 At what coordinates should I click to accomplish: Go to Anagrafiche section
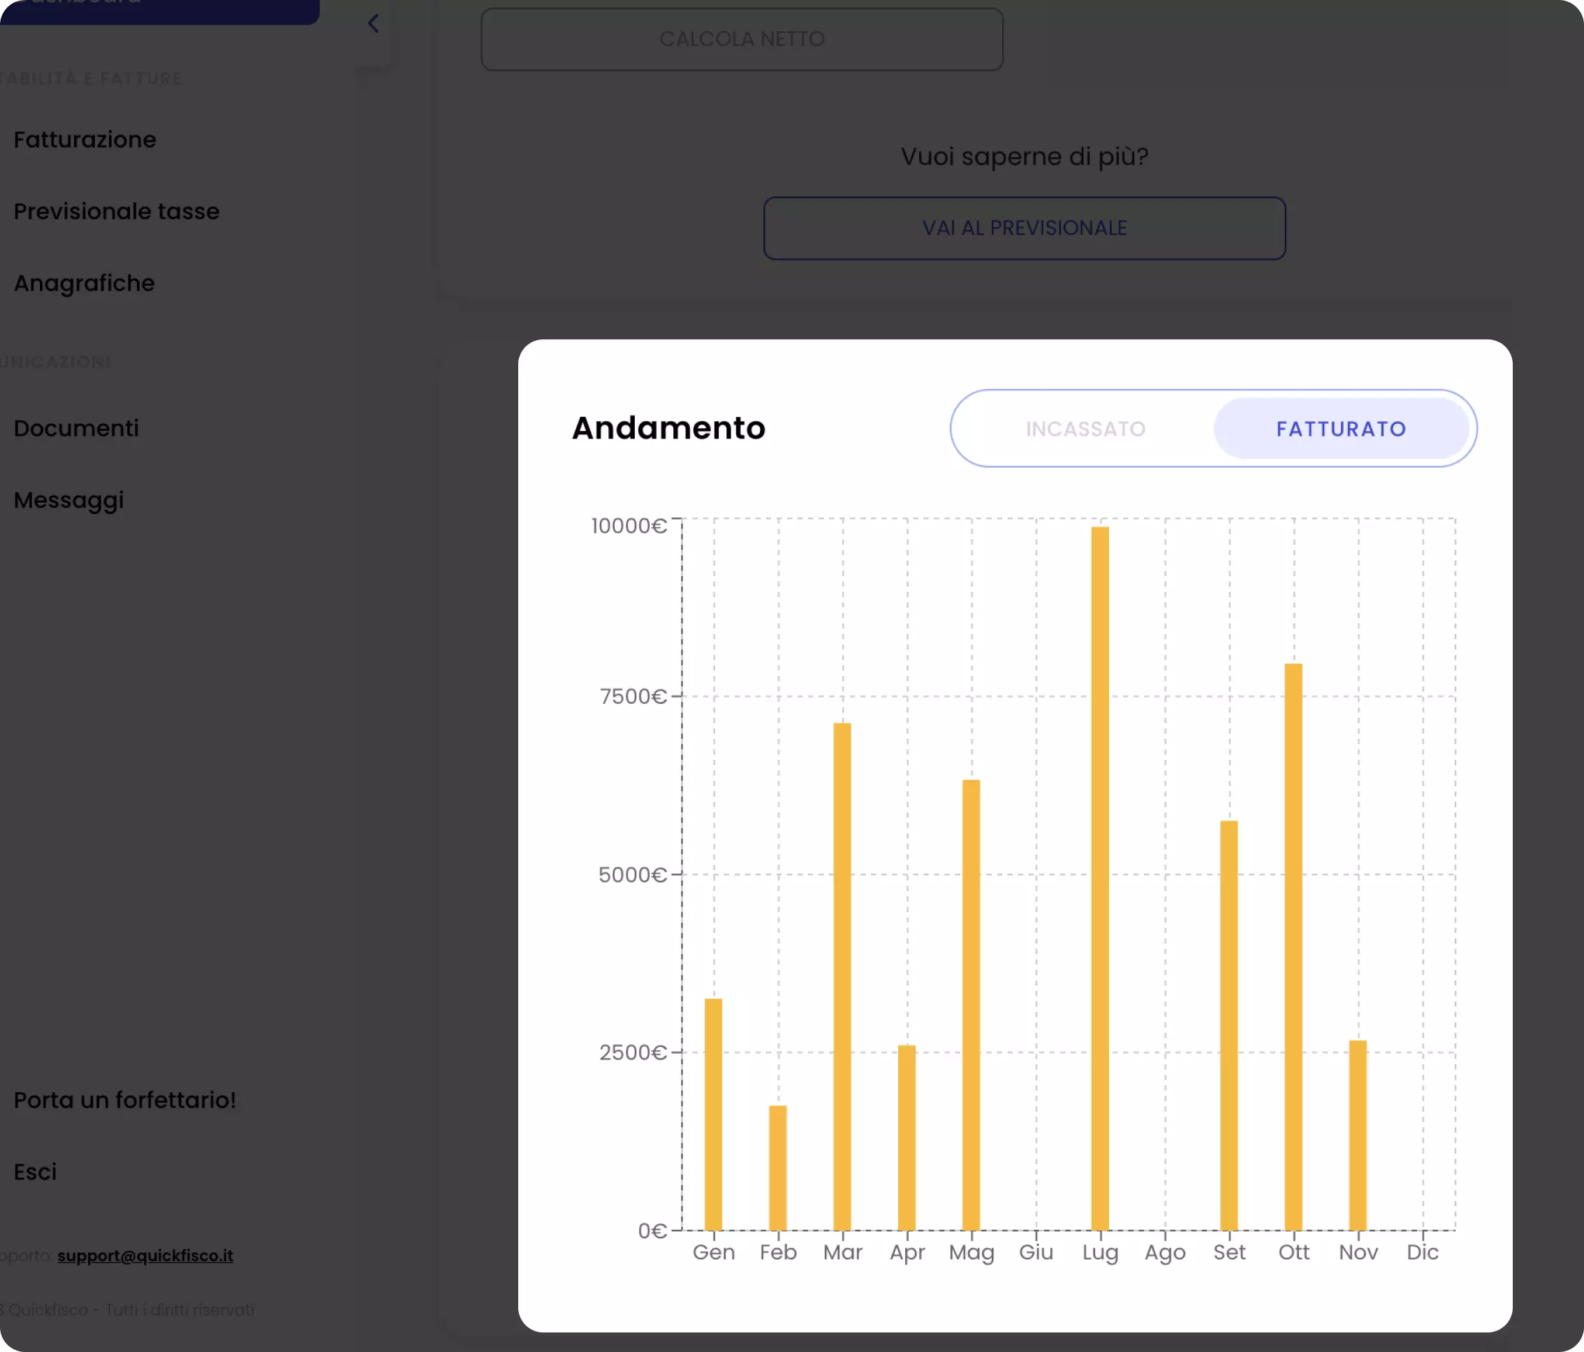(84, 284)
